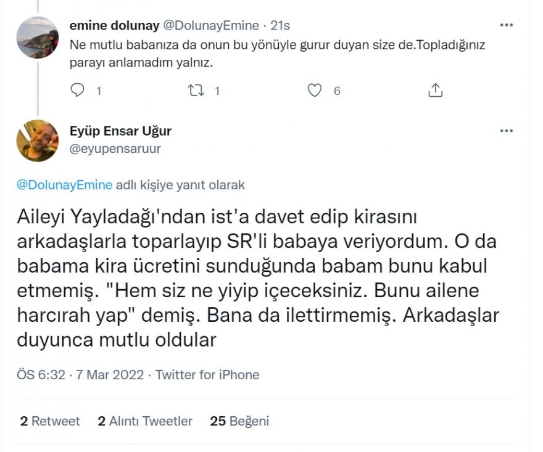Open the share icon under emine dolunay's tweet
Screen dimensions: 543x452
pos(435,91)
